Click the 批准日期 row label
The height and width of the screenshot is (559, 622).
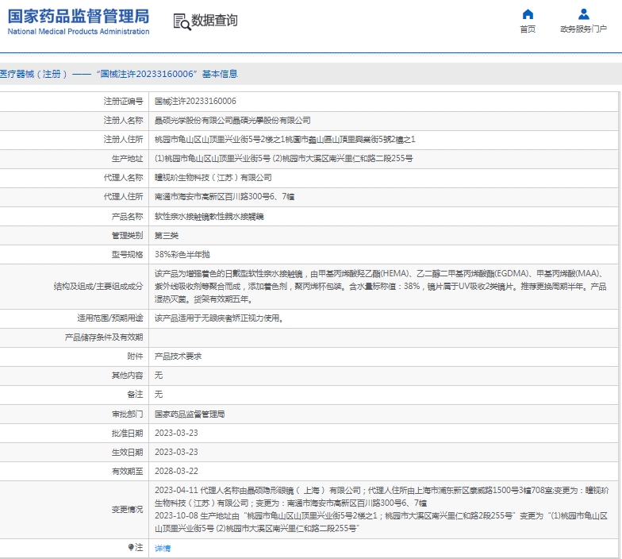[x=127, y=434]
